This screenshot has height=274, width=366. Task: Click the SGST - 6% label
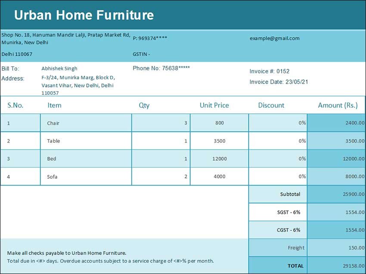[288, 212]
